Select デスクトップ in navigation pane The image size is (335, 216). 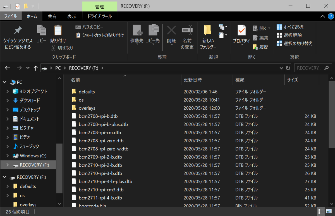click(30, 110)
